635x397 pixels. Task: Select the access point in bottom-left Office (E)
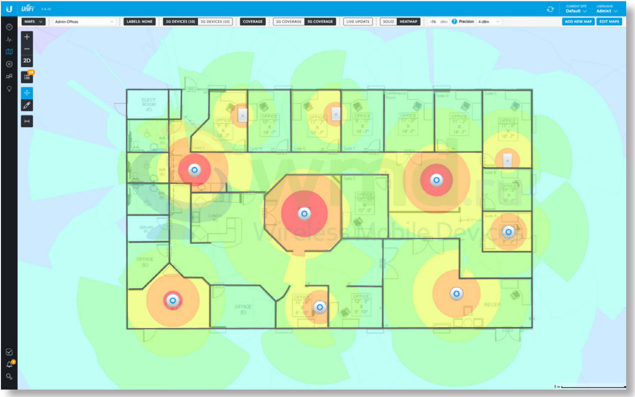173,301
